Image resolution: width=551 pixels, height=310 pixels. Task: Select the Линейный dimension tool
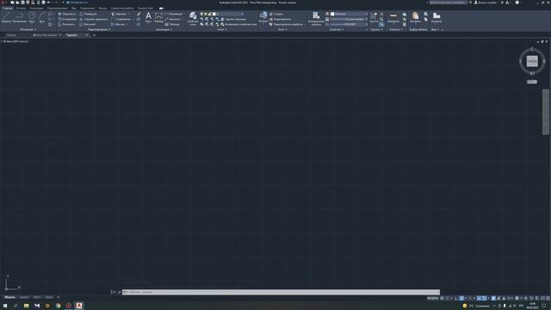point(173,14)
